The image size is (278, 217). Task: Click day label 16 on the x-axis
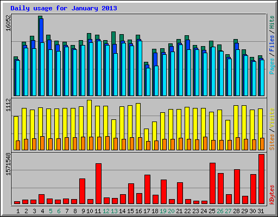pyautogui.click(x=138, y=211)
